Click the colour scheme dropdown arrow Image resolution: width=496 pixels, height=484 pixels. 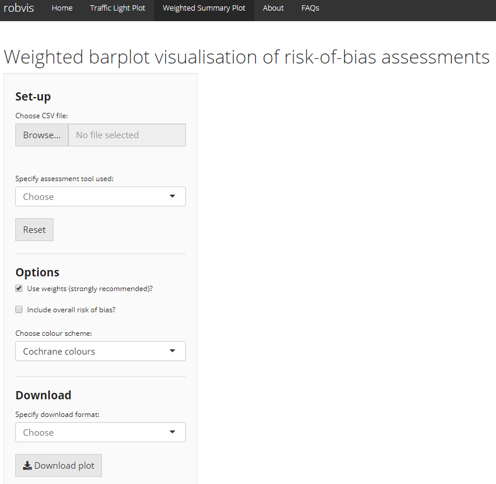(x=172, y=351)
